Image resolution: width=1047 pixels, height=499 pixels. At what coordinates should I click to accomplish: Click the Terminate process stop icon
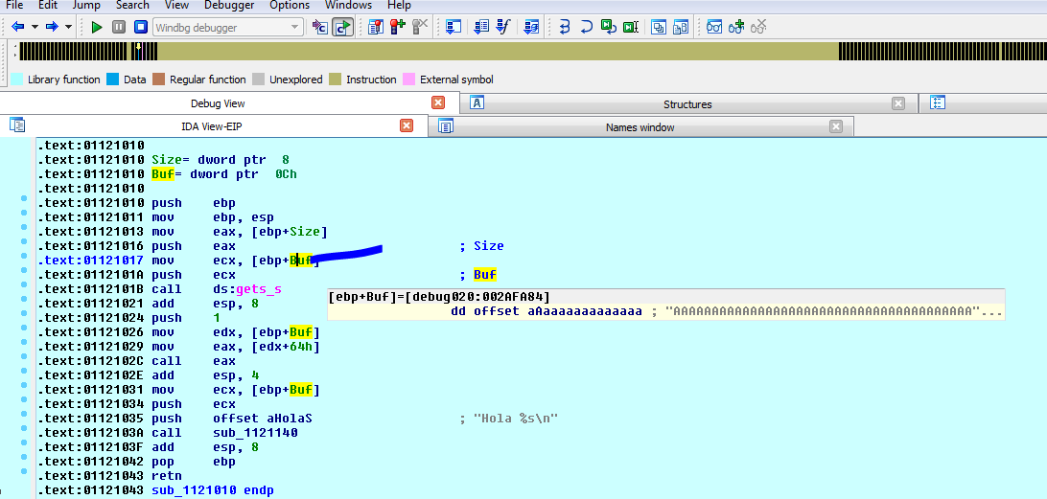tap(140, 27)
